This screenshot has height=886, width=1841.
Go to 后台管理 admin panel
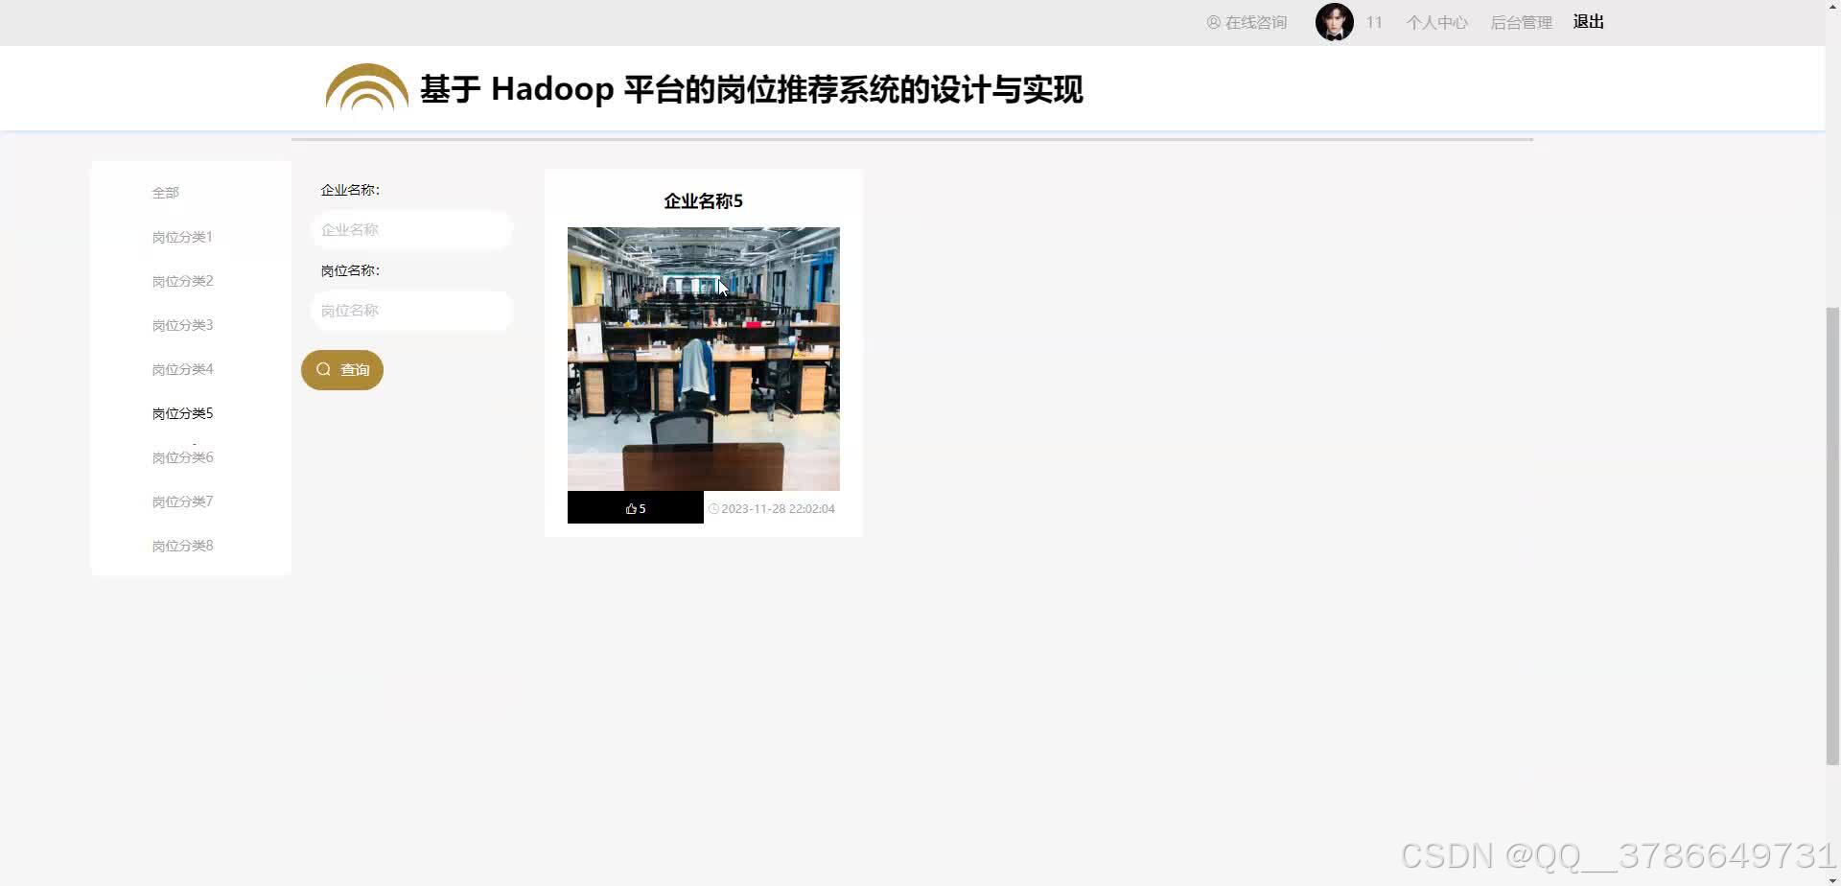pos(1521,22)
